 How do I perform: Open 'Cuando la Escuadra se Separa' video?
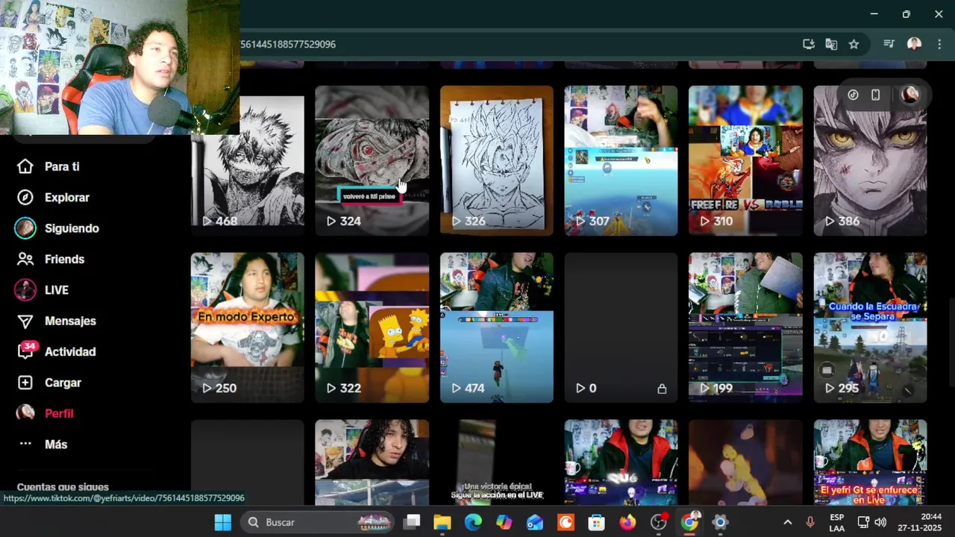pos(871,327)
